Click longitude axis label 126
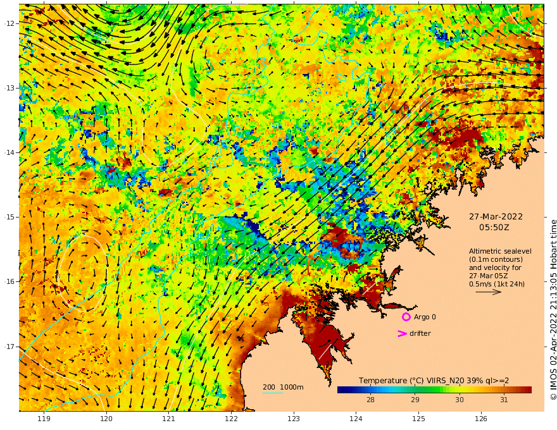The height and width of the screenshot is (430, 557). (481, 419)
